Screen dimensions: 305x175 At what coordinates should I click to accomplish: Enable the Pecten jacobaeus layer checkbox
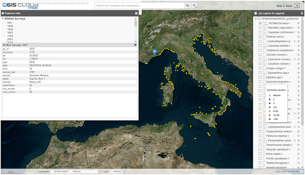point(260,159)
